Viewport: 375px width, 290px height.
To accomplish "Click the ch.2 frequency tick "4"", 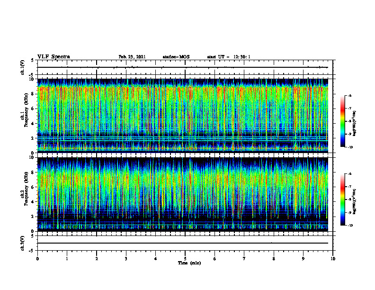I will (x=33, y=202).
